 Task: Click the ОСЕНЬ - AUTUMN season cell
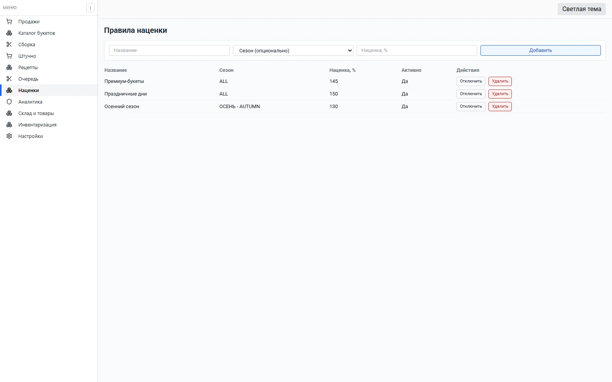pos(239,107)
